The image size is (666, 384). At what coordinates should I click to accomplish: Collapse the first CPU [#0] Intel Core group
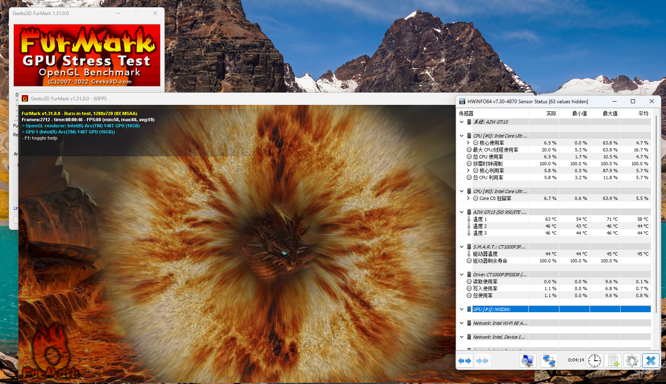tap(462, 136)
